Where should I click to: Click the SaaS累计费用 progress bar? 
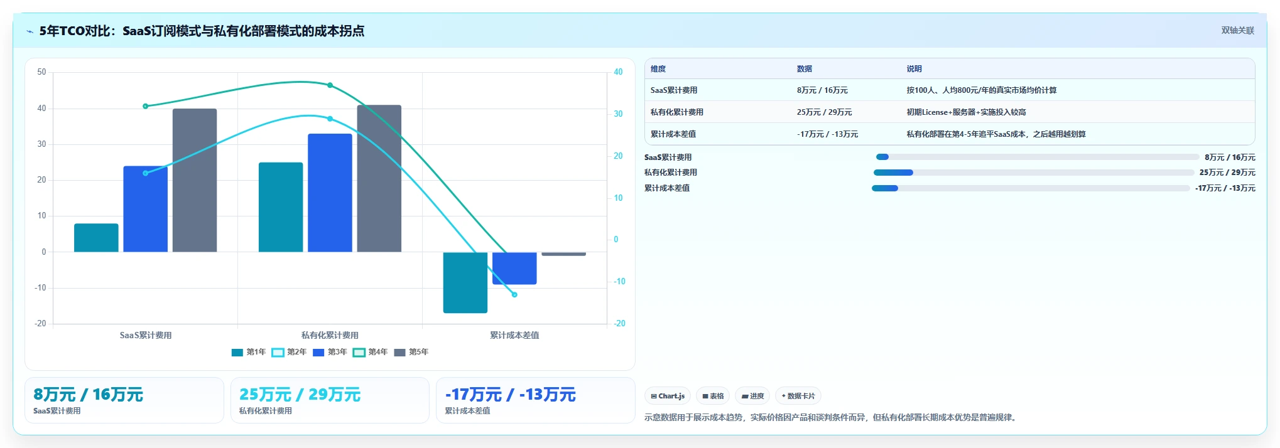tap(1037, 157)
